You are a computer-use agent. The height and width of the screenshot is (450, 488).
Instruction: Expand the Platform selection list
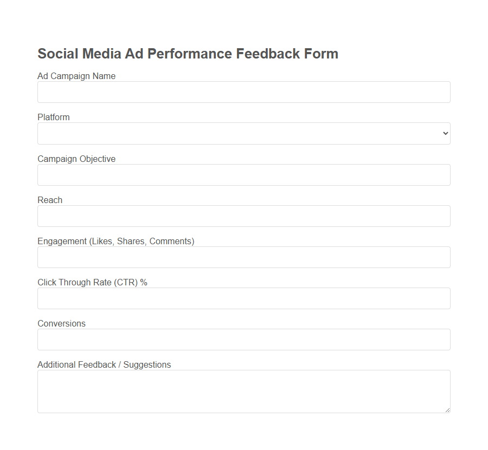(243, 133)
